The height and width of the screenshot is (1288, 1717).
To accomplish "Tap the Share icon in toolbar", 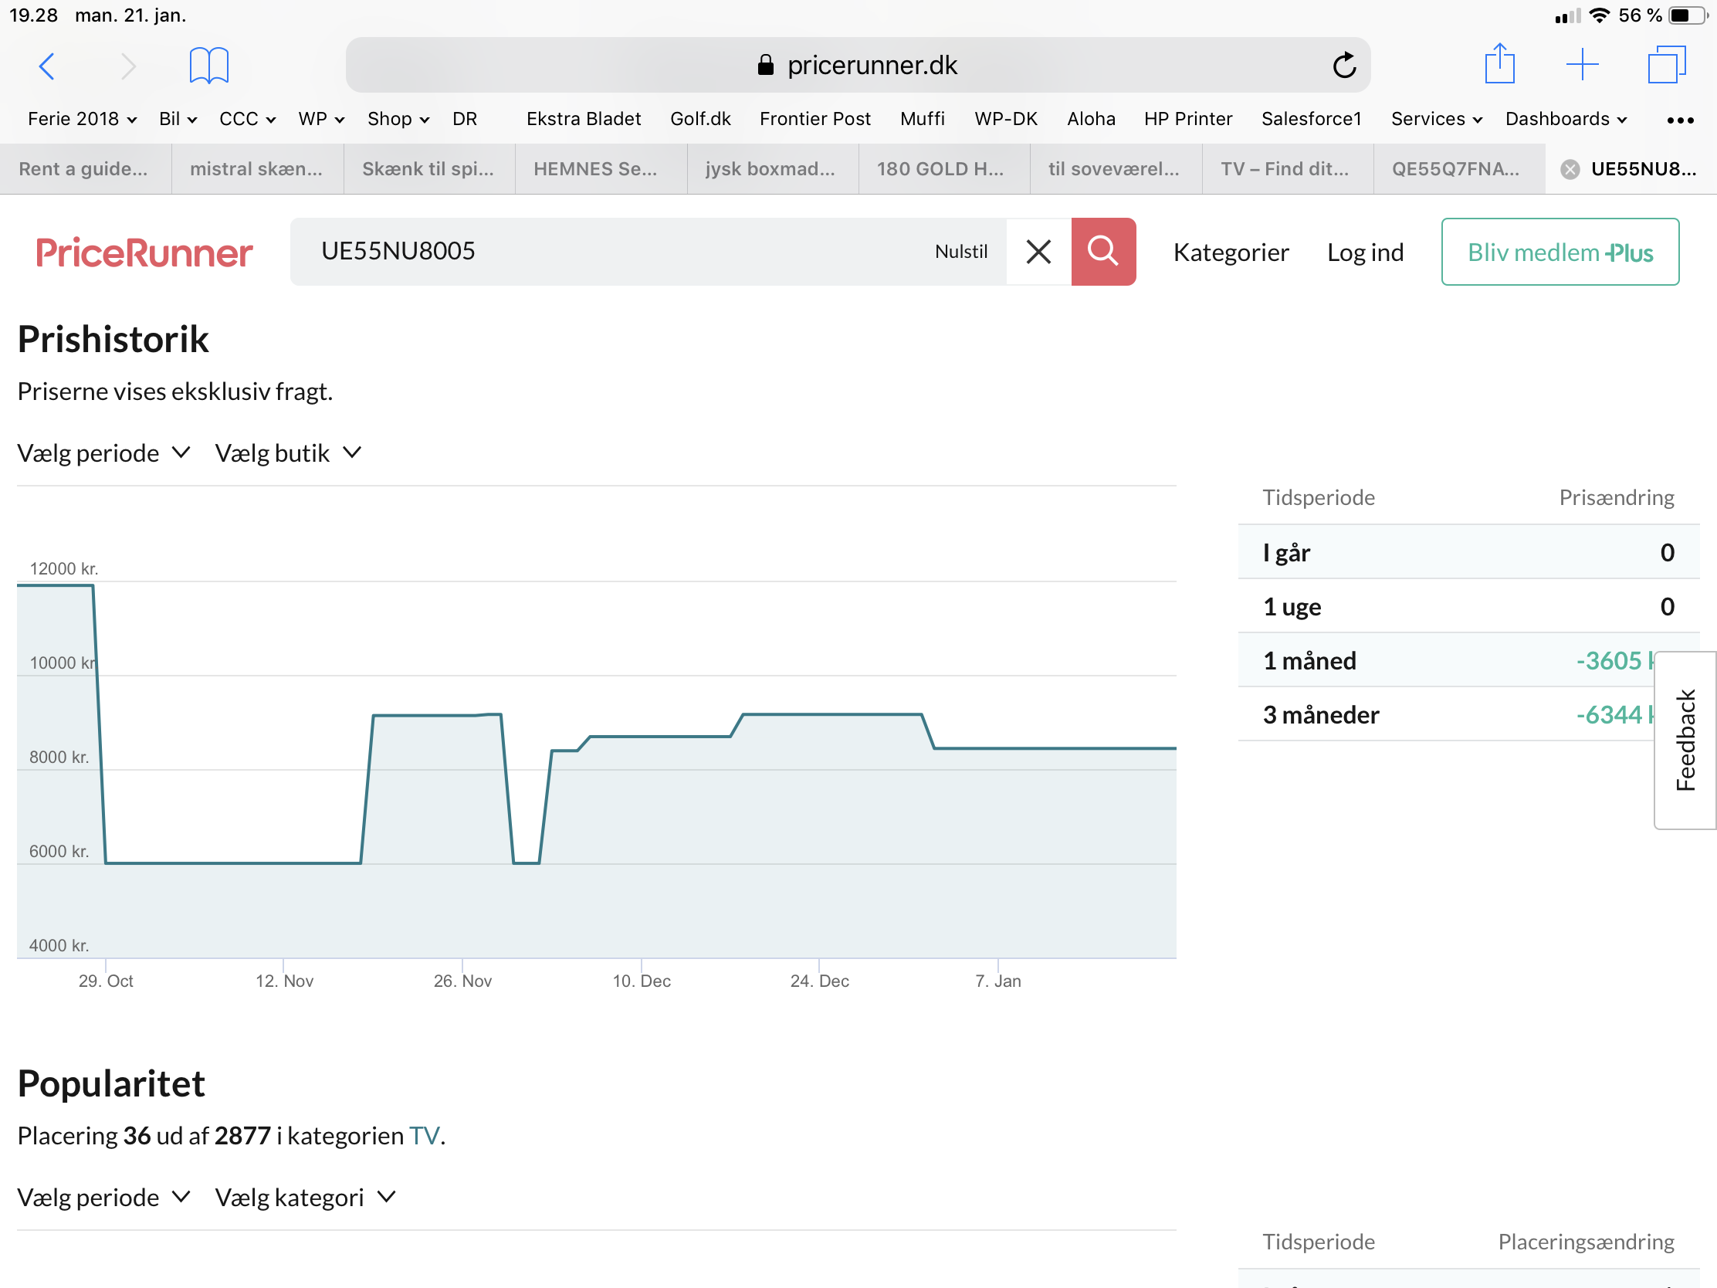I will (1499, 64).
